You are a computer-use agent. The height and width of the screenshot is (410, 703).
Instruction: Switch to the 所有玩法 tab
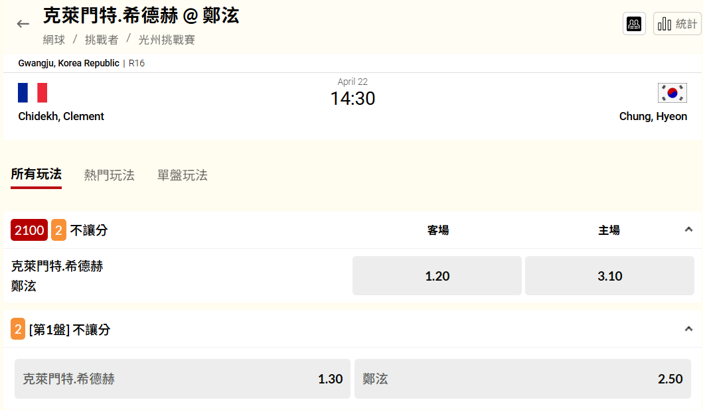coord(37,174)
